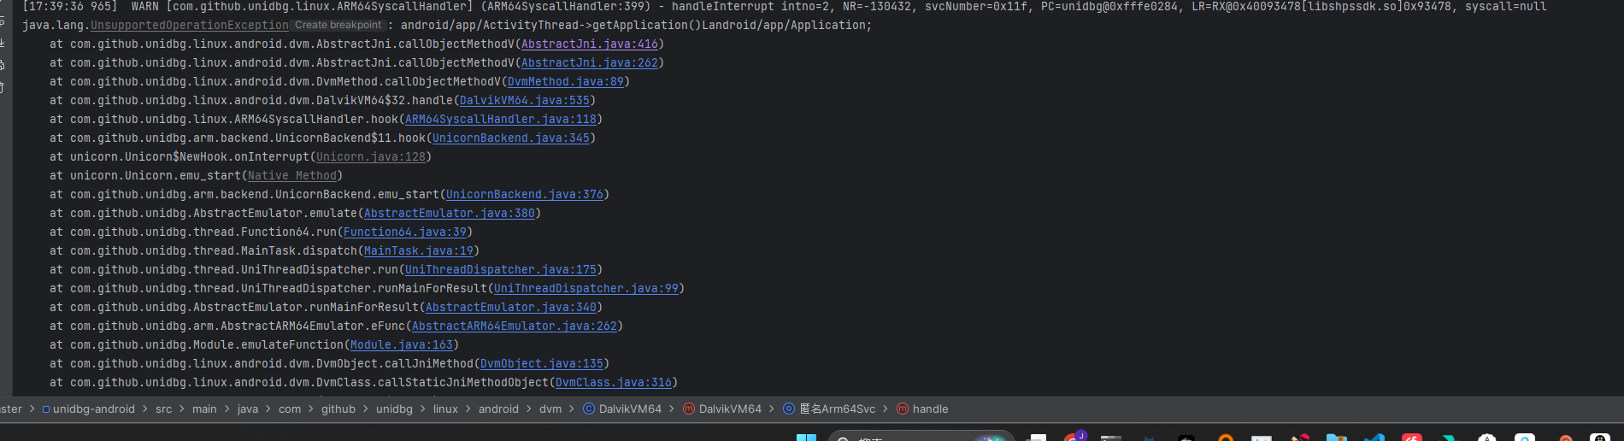Click the clear all trash icon
This screenshot has height=441, width=1624.
[x=3, y=87]
